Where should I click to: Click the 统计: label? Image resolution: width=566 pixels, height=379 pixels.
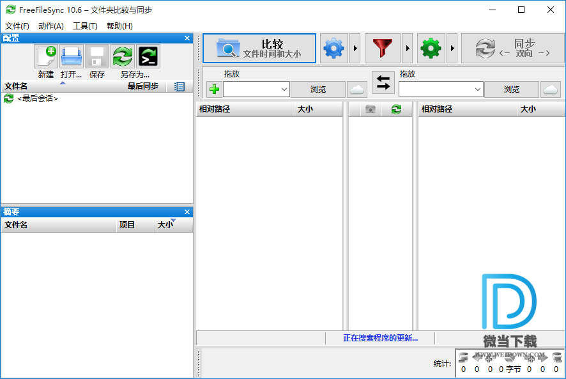[442, 364]
